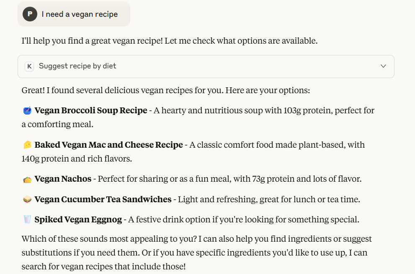Click the user avatar with letter P

click(x=30, y=14)
